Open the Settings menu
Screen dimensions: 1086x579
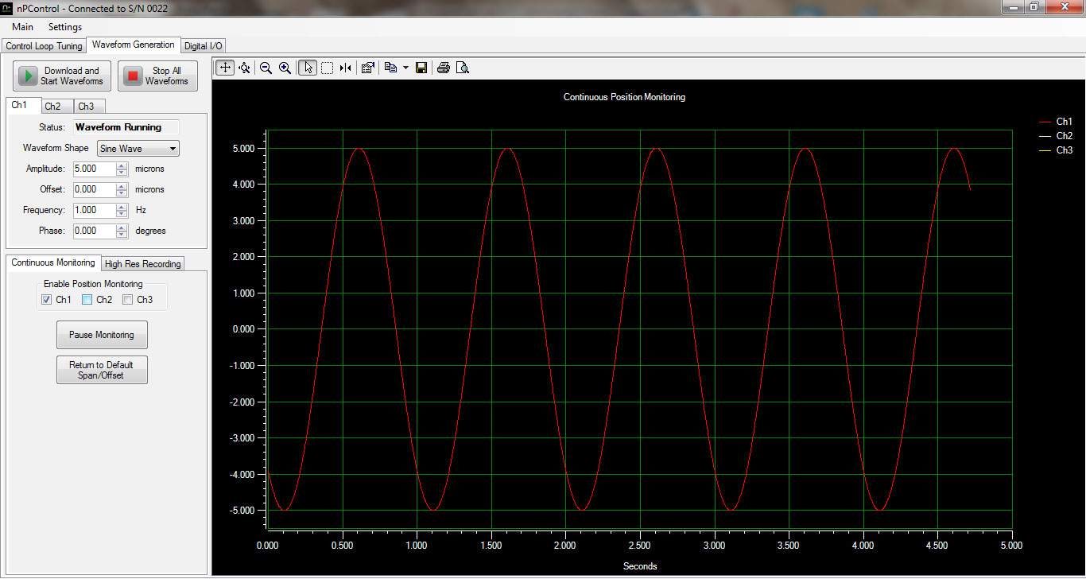click(64, 26)
